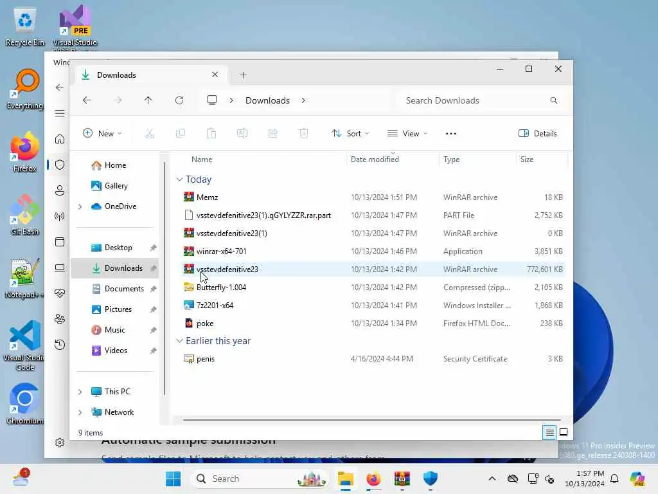
Task: Show hidden system tray icons
Action: click(492, 479)
